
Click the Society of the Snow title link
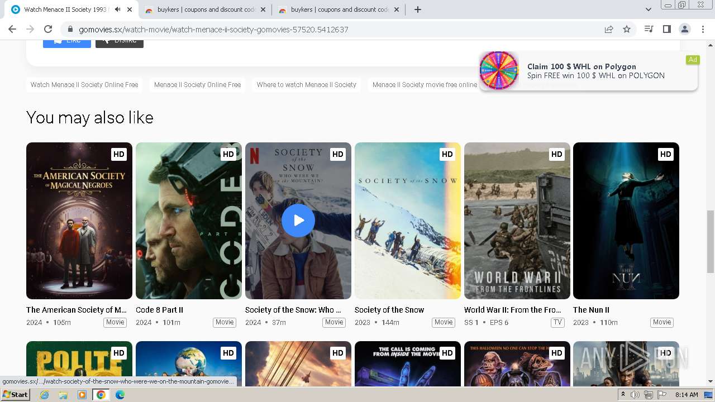[x=389, y=310]
